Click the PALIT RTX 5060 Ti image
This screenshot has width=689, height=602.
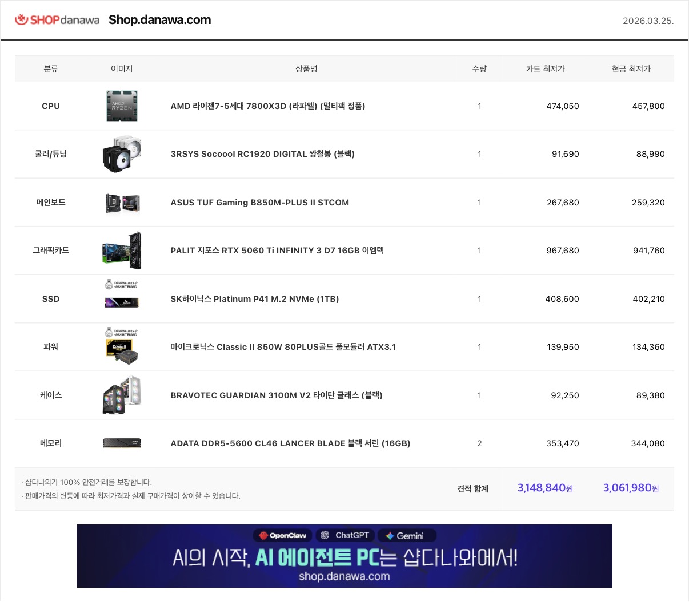point(122,251)
